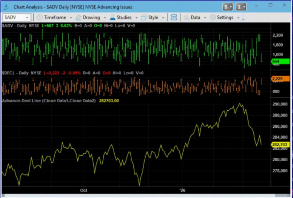293x198 pixels.
Task: Open the Data menu
Action: pos(196,18)
